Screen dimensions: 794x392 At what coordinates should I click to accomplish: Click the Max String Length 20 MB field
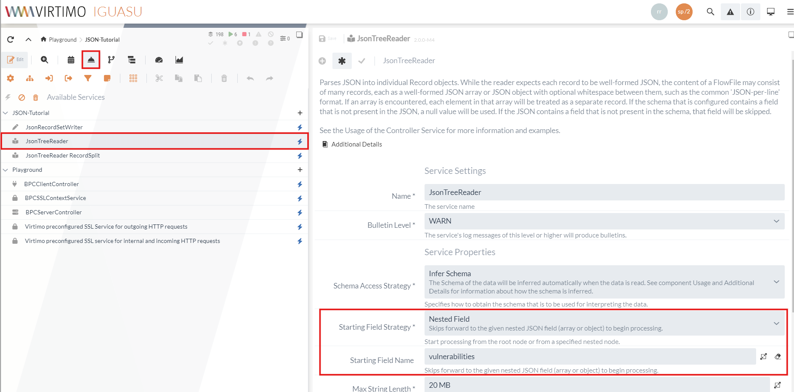597,385
